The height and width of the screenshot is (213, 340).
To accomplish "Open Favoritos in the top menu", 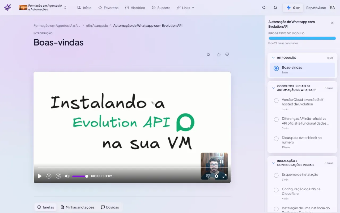I will pos(108,8).
